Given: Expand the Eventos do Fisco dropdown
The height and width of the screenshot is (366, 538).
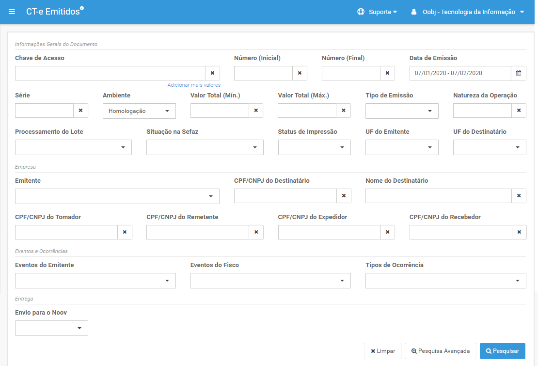Looking at the screenshot, I should tap(270, 281).
